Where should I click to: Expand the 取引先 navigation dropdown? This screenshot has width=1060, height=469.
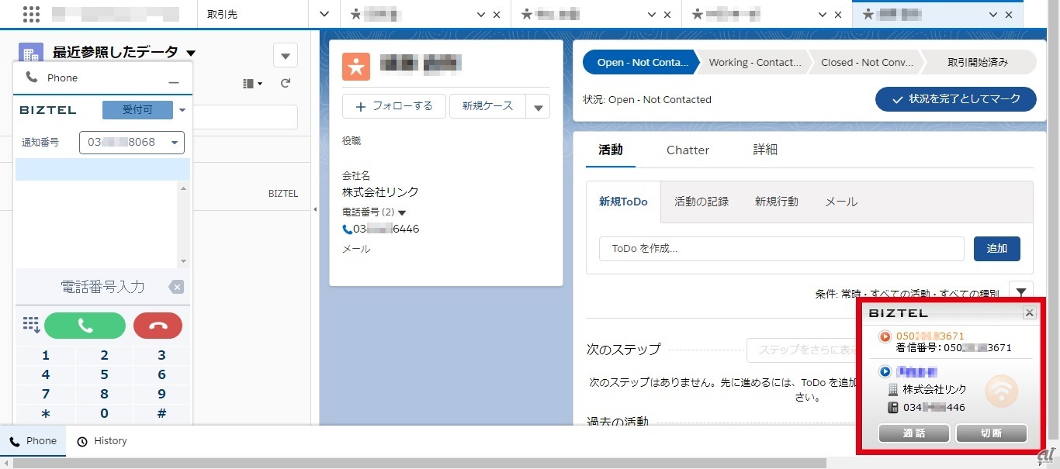tap(324, 14)
